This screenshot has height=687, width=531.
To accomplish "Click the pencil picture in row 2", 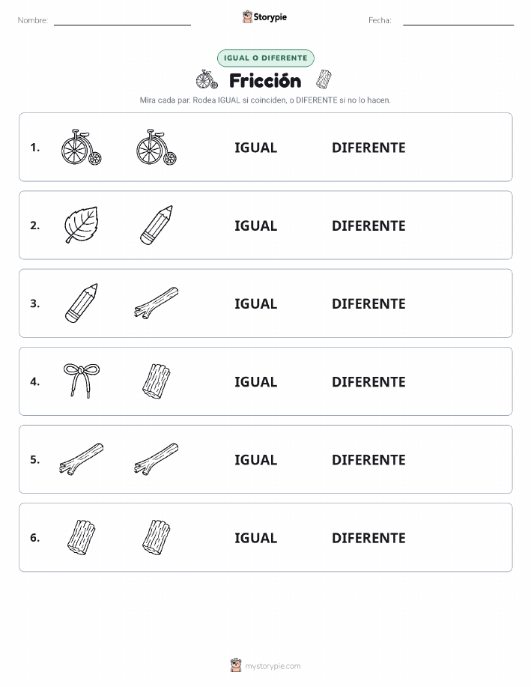I will pos(157,225).
